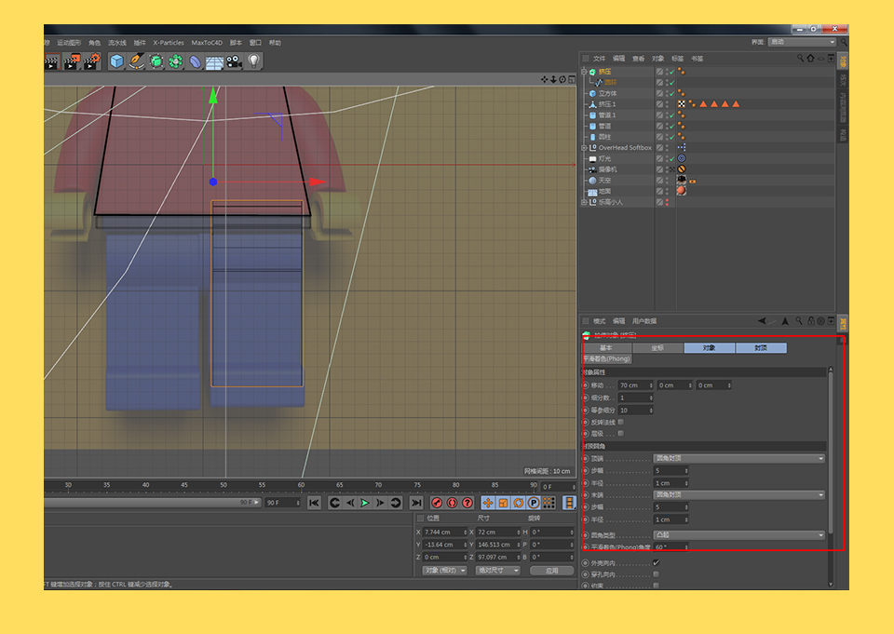
Task: Click the Light bulb tool icon
Action: [253, 61]
